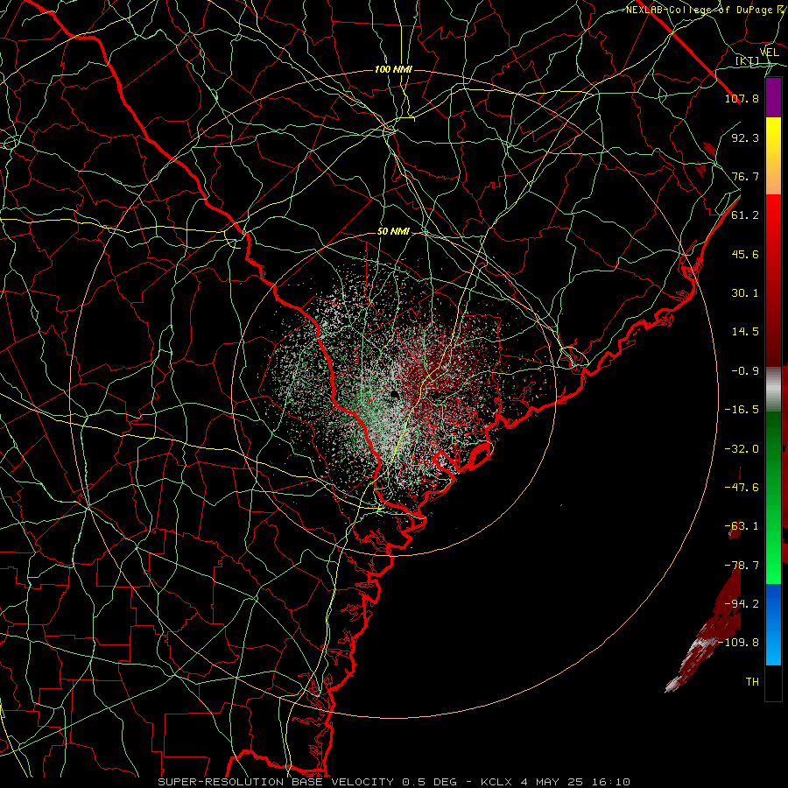Click SUPER-RESOLUTION BASE VELOCITY caption text
Viewport: 788px width, 788px height.
[278, 782]
